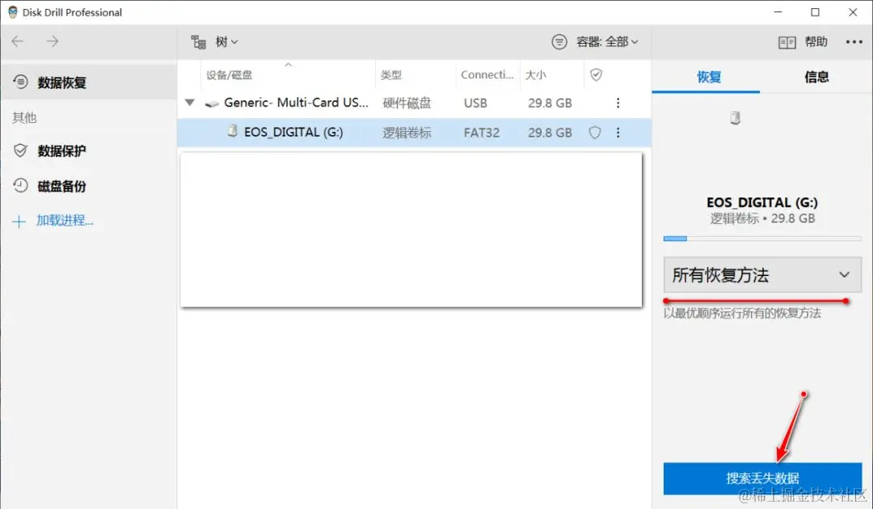Viewport: 873px width, 509px height.
Task: Click the 逻辑卷标 type cell
Action: (407, 133)
